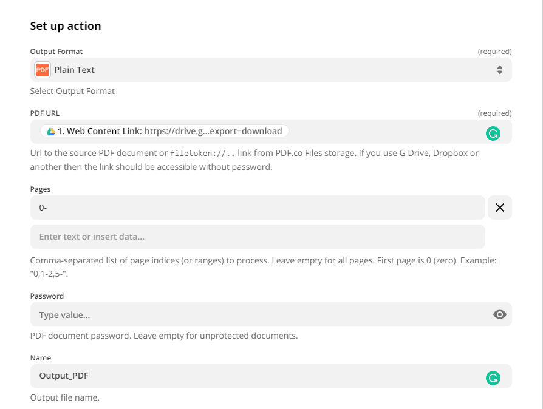The height and width of the screenshot is (409, 543).
Task: Click the PDF badge inside the format selector
Action: [x=42, y=70]
